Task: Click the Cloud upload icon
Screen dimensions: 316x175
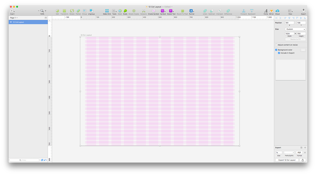Action: [x=278, y=11]
